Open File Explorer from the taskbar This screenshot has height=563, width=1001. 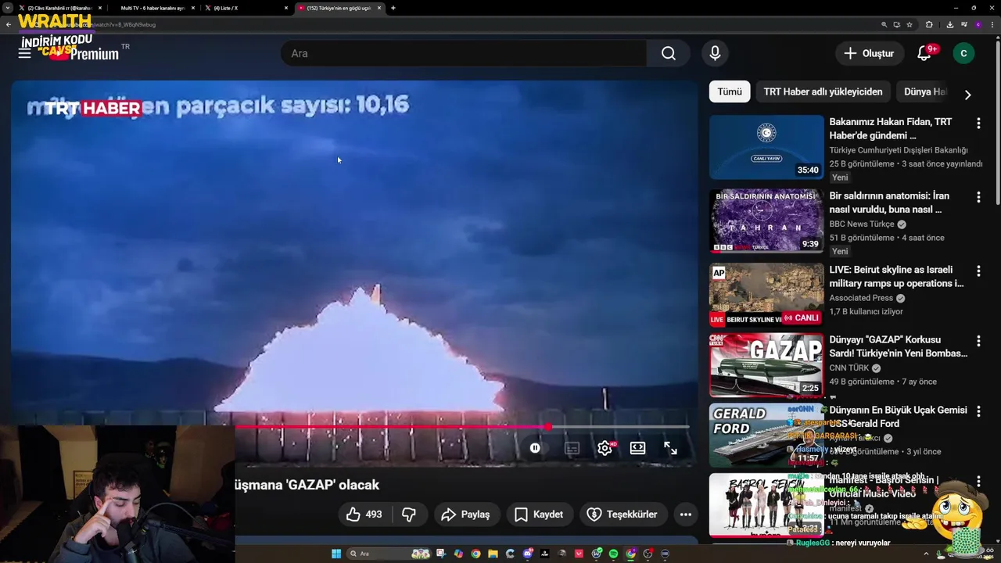click(493, 554)
